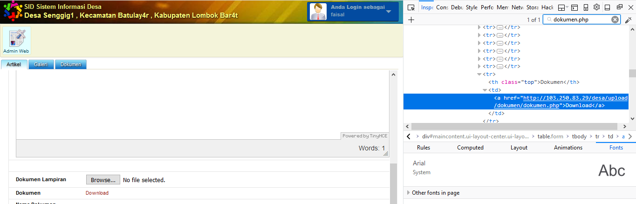Expand Other fonts in page section
This screenshot has height=204, width=636.
409,193
